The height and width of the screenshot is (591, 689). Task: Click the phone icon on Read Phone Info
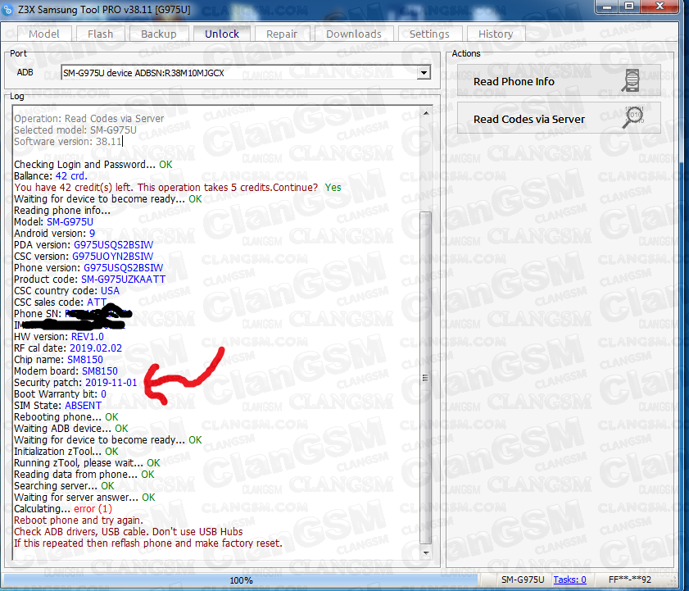click(631, 80)
